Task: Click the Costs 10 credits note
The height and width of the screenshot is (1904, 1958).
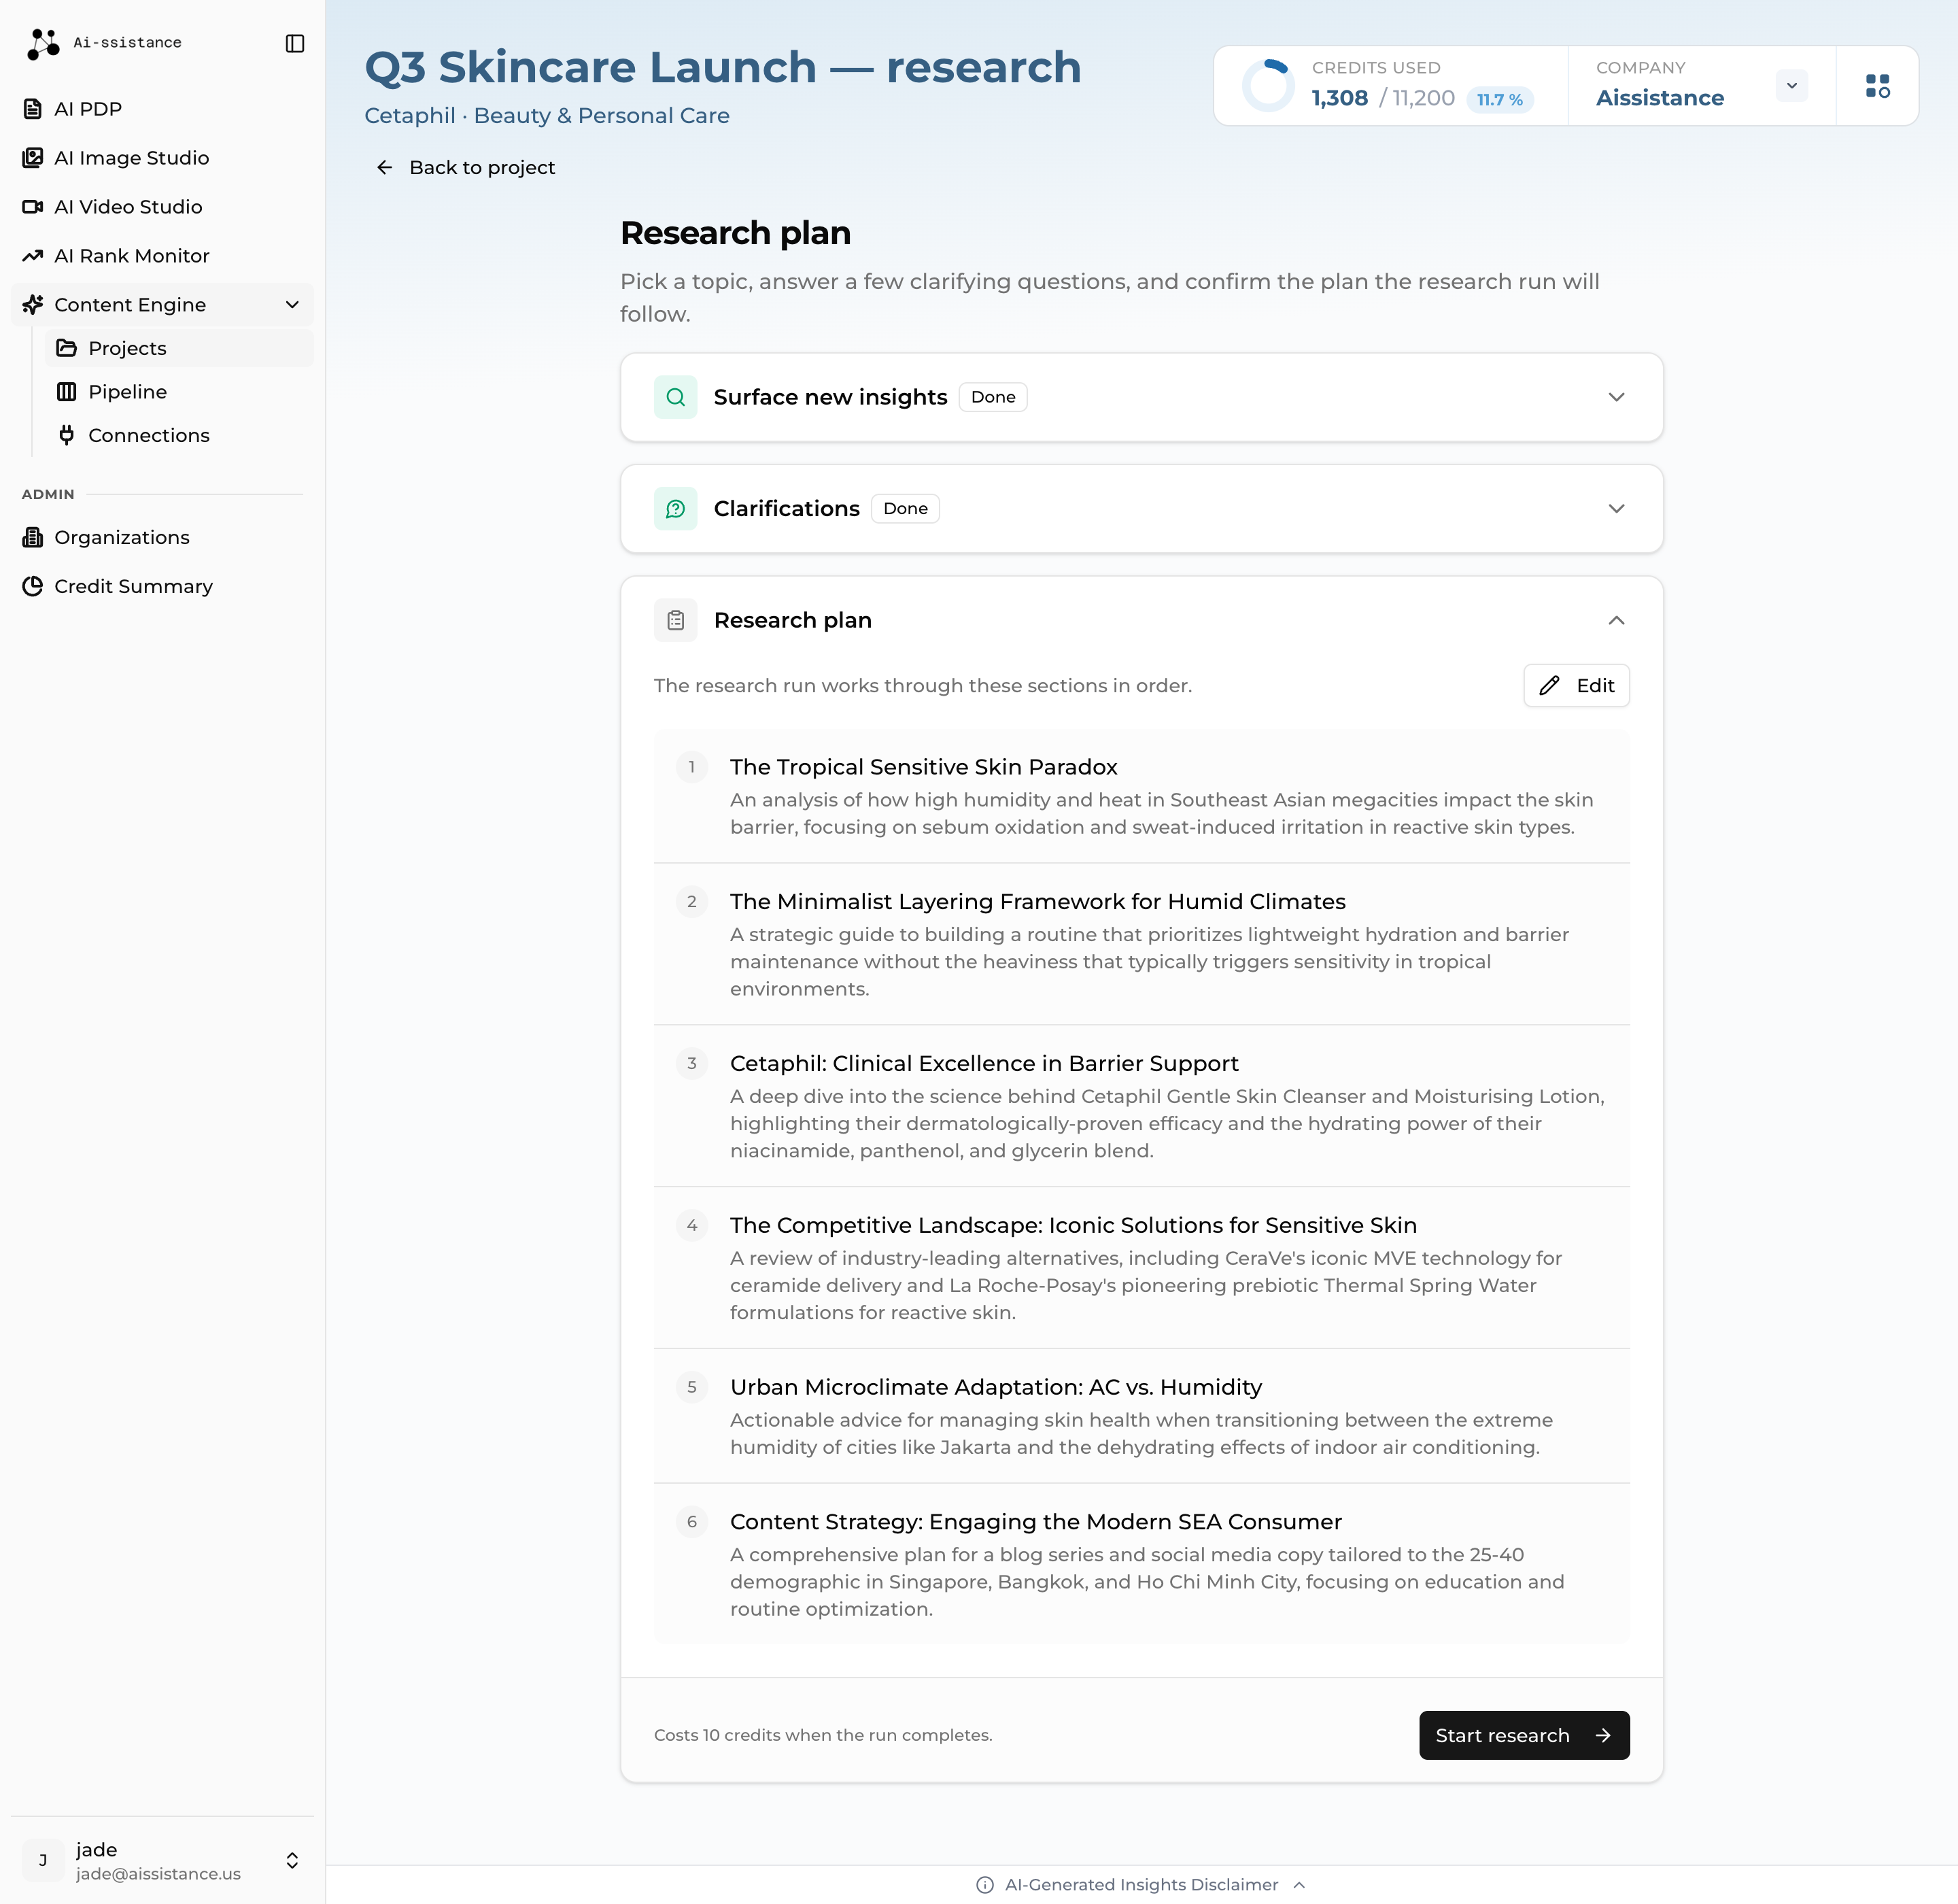Action: (823, 1735)
